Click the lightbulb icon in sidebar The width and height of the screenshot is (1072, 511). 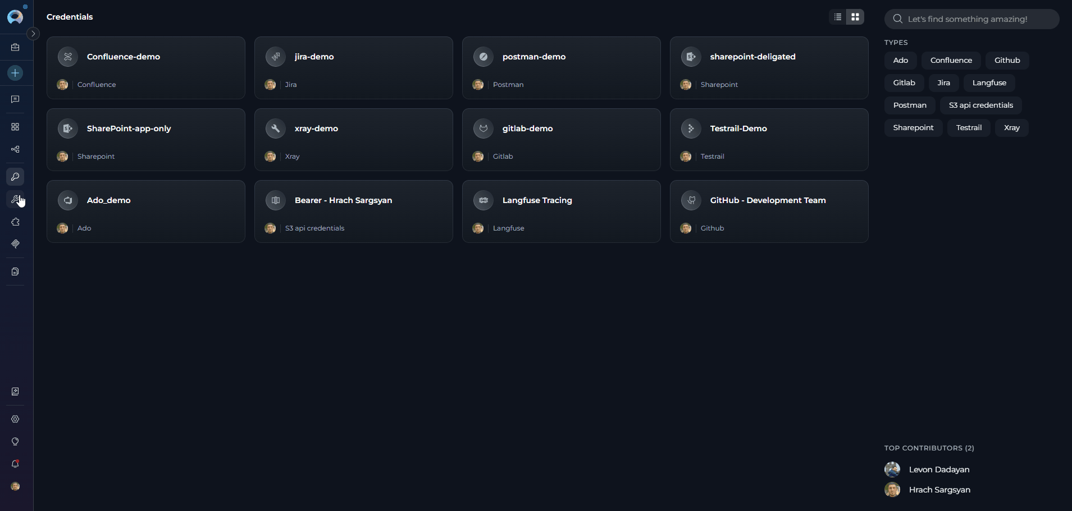point(15,441)
